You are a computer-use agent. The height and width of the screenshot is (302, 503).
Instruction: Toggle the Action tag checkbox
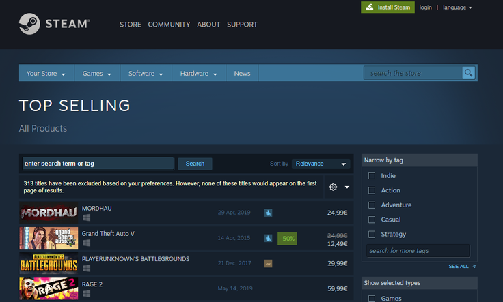(x=372, y=190)
